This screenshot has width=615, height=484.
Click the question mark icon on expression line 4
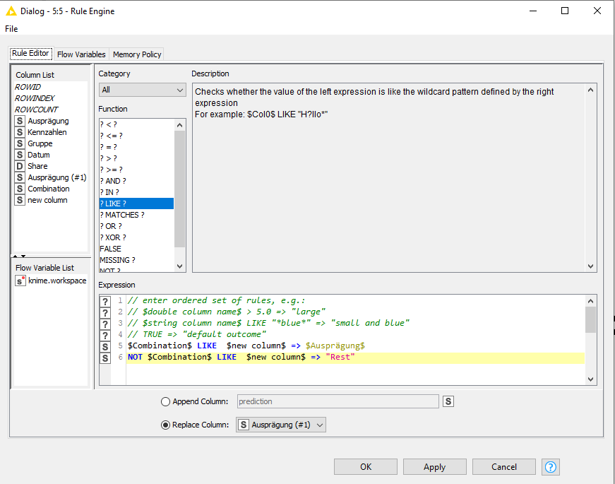105,336
